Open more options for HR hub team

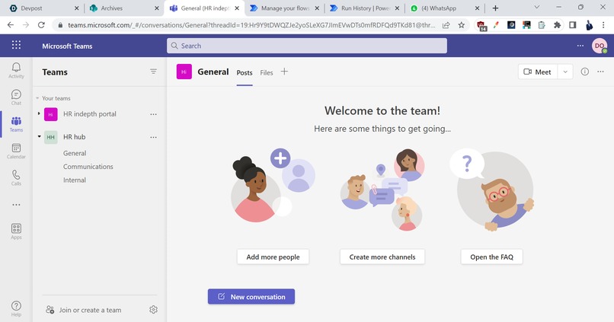pyautogui.click(x=153, y=137)
